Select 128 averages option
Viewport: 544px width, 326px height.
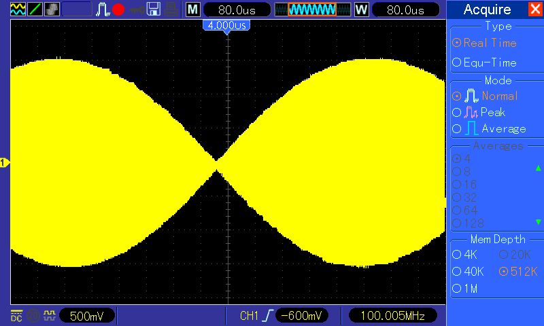tap(468, 223)
